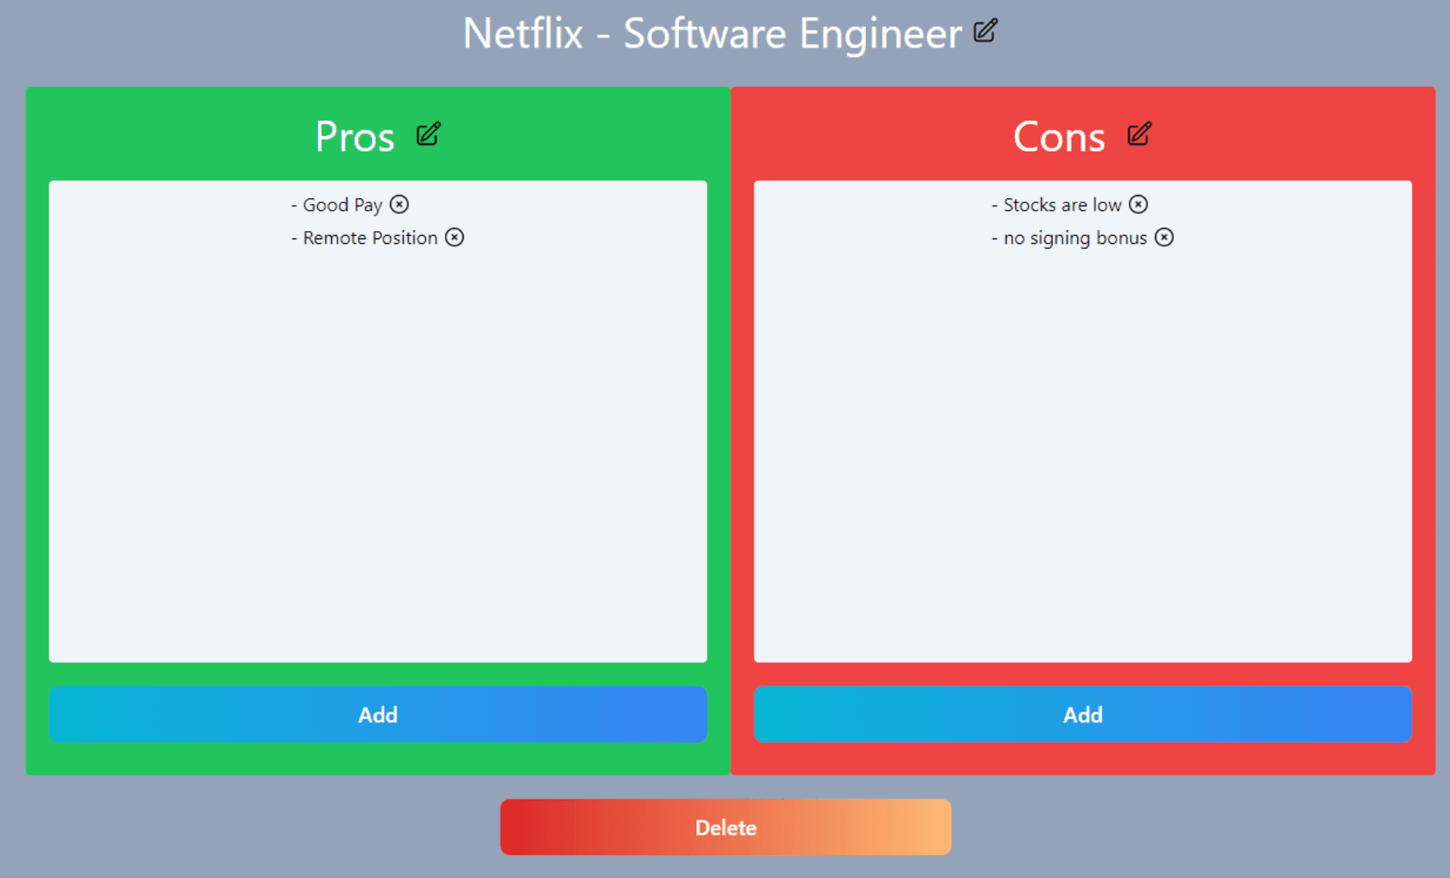Remove the Stocks are low item
Viewport: 1450px width, 878px height.
[x=1139, y=204]
